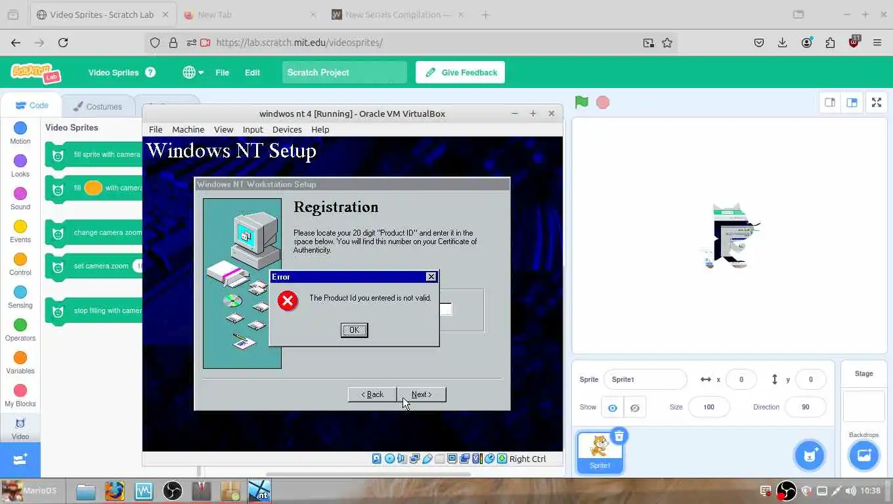Select the Stage backdrop thumbnail
Image resolution: width=893 pixels, height=504 pixels.
click(x=863, y=406)
